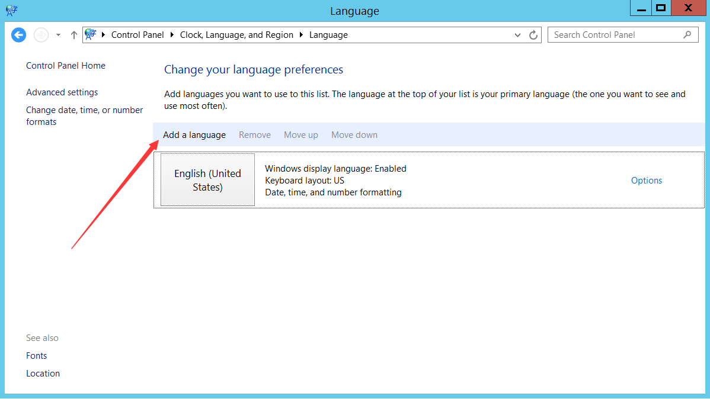Screen dimensions: 710x399
Task: Expand the arrow after Control Panel breadcrumb
Action: pyautogui.click(x=172, y=35)
